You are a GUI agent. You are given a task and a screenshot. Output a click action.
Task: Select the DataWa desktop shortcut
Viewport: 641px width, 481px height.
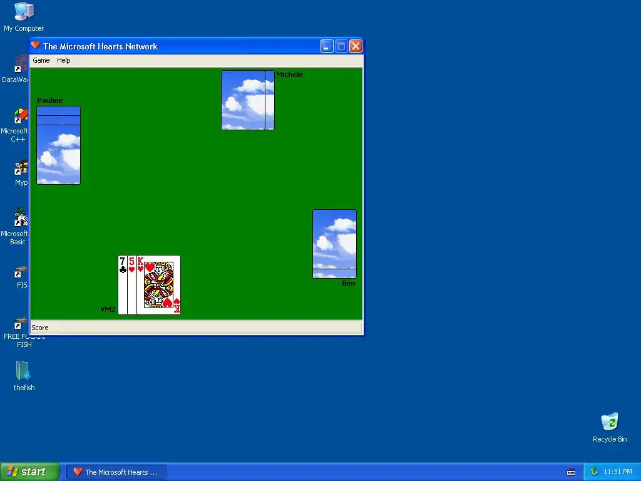coord(15,69)
